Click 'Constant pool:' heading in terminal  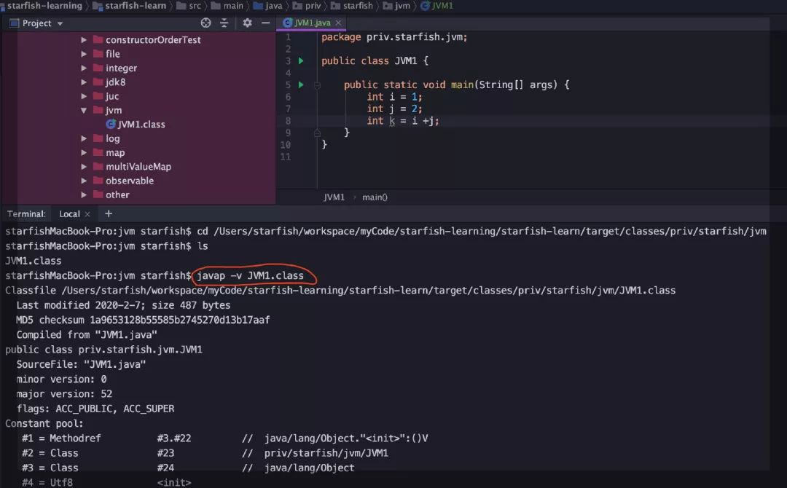tap(44, 423)
